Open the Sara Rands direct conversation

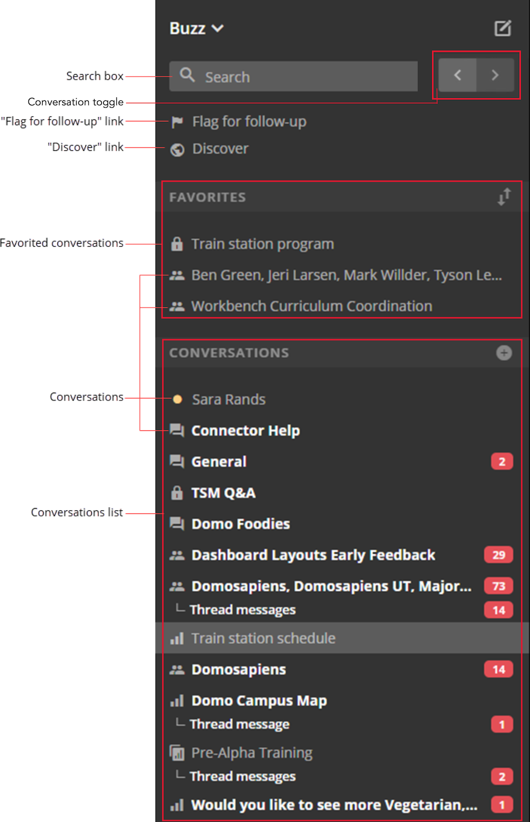(x=228, y=399)
